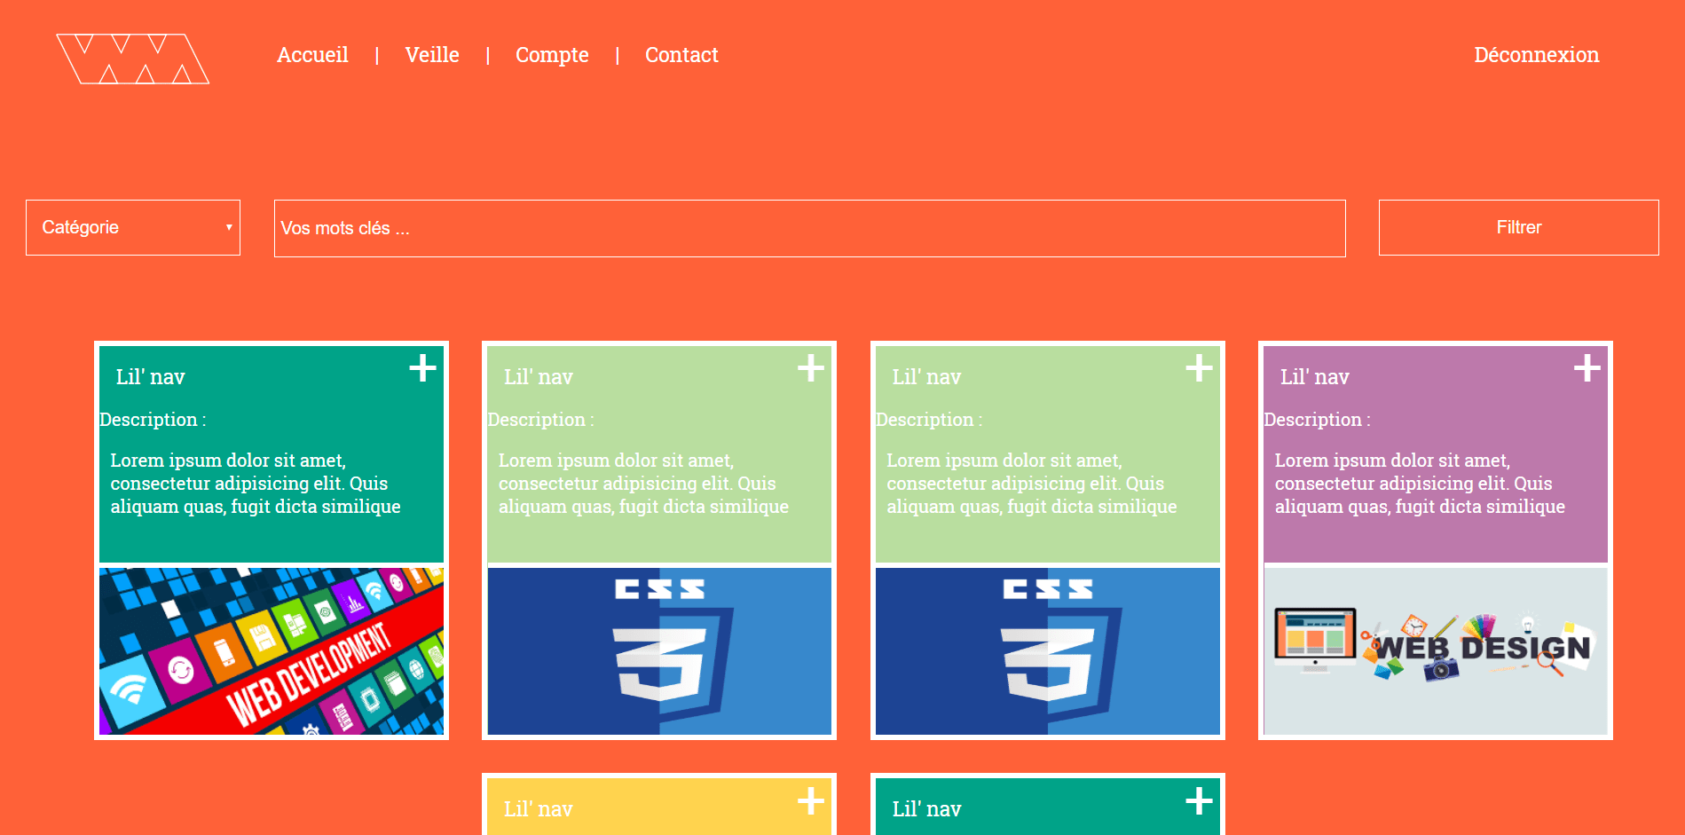Viewport: 1685px width, 835px height.
Task: Open the Catégorie dropdown
Action: [x=133, y=227]
